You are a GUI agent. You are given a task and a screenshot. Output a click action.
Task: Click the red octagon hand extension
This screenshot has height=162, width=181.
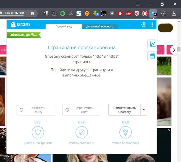120,13
